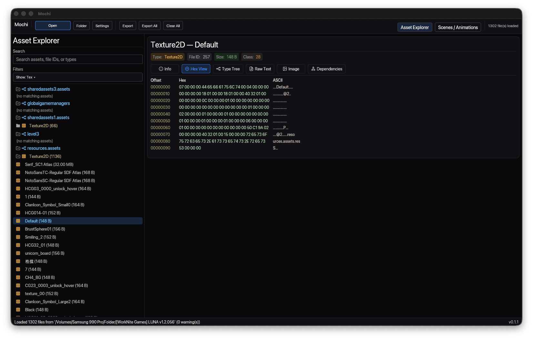Click the texture icon beside BrustSphere01
Image resolution: width=533 pixels, height=339 pixels.
18,229
